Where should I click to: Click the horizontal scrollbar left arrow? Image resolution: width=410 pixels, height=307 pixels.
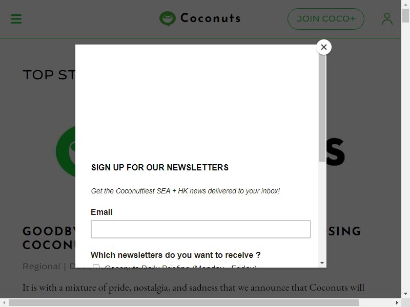4,303
